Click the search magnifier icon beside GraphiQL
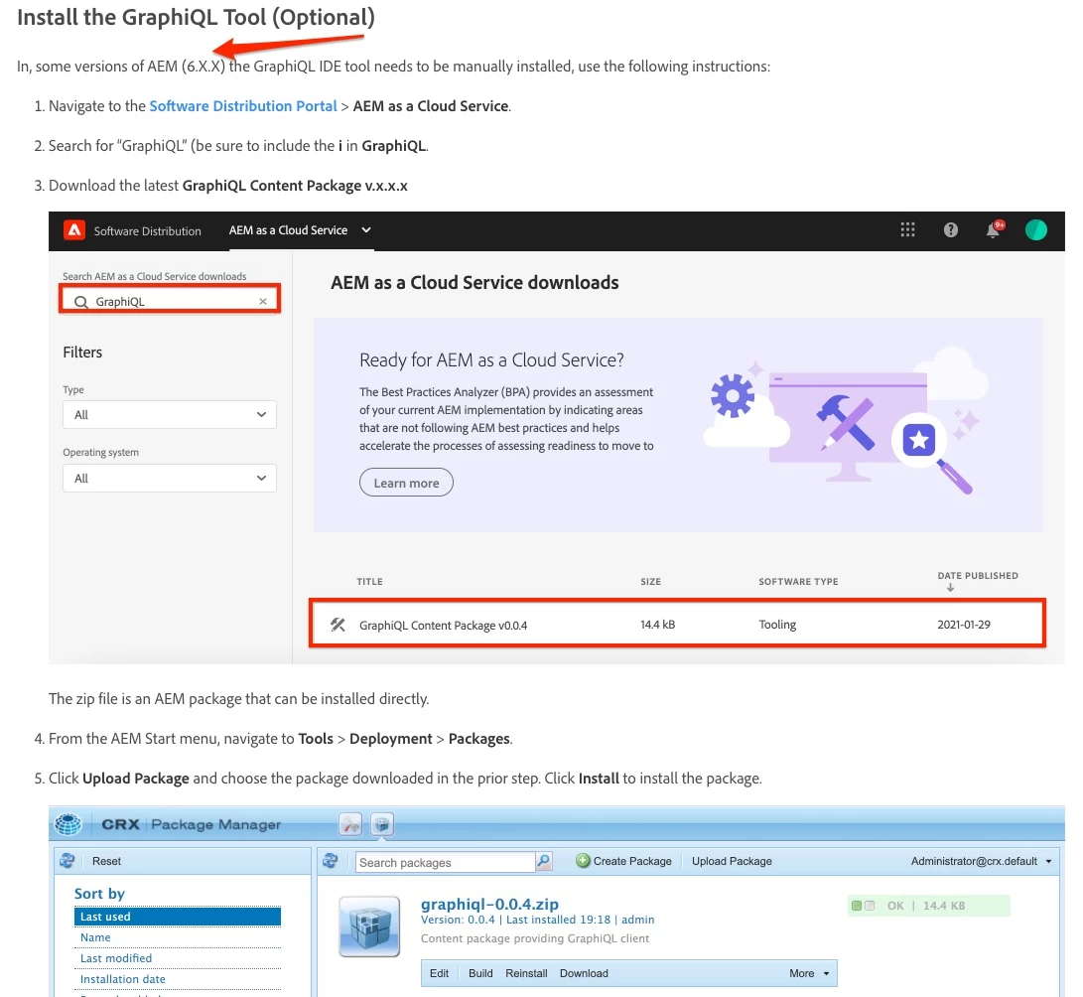 coord(80,302)
